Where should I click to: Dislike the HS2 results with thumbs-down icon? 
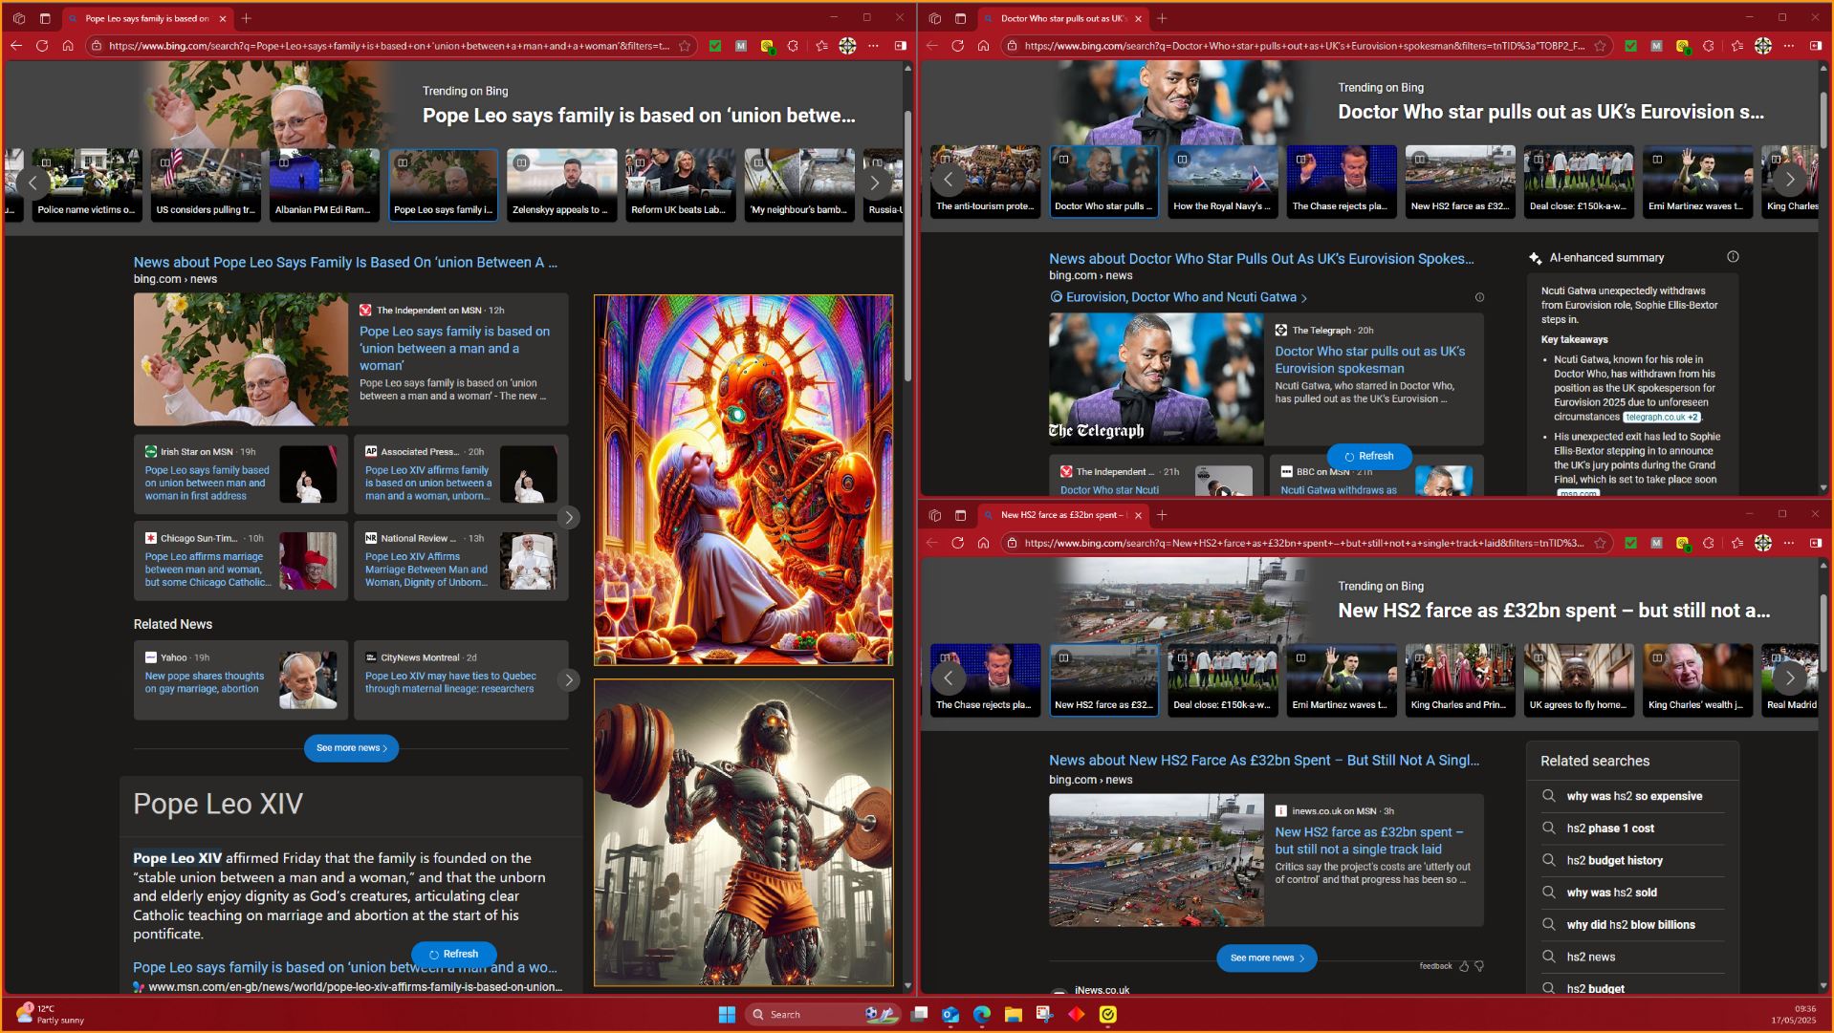tap(1479, 966)
